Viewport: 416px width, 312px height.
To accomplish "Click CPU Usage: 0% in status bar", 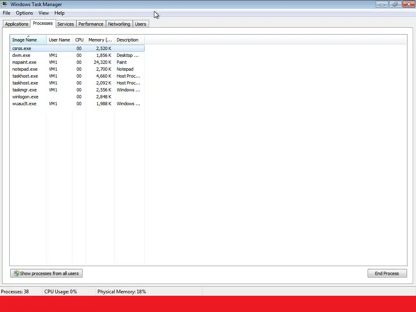I will [x=61, y=292].
